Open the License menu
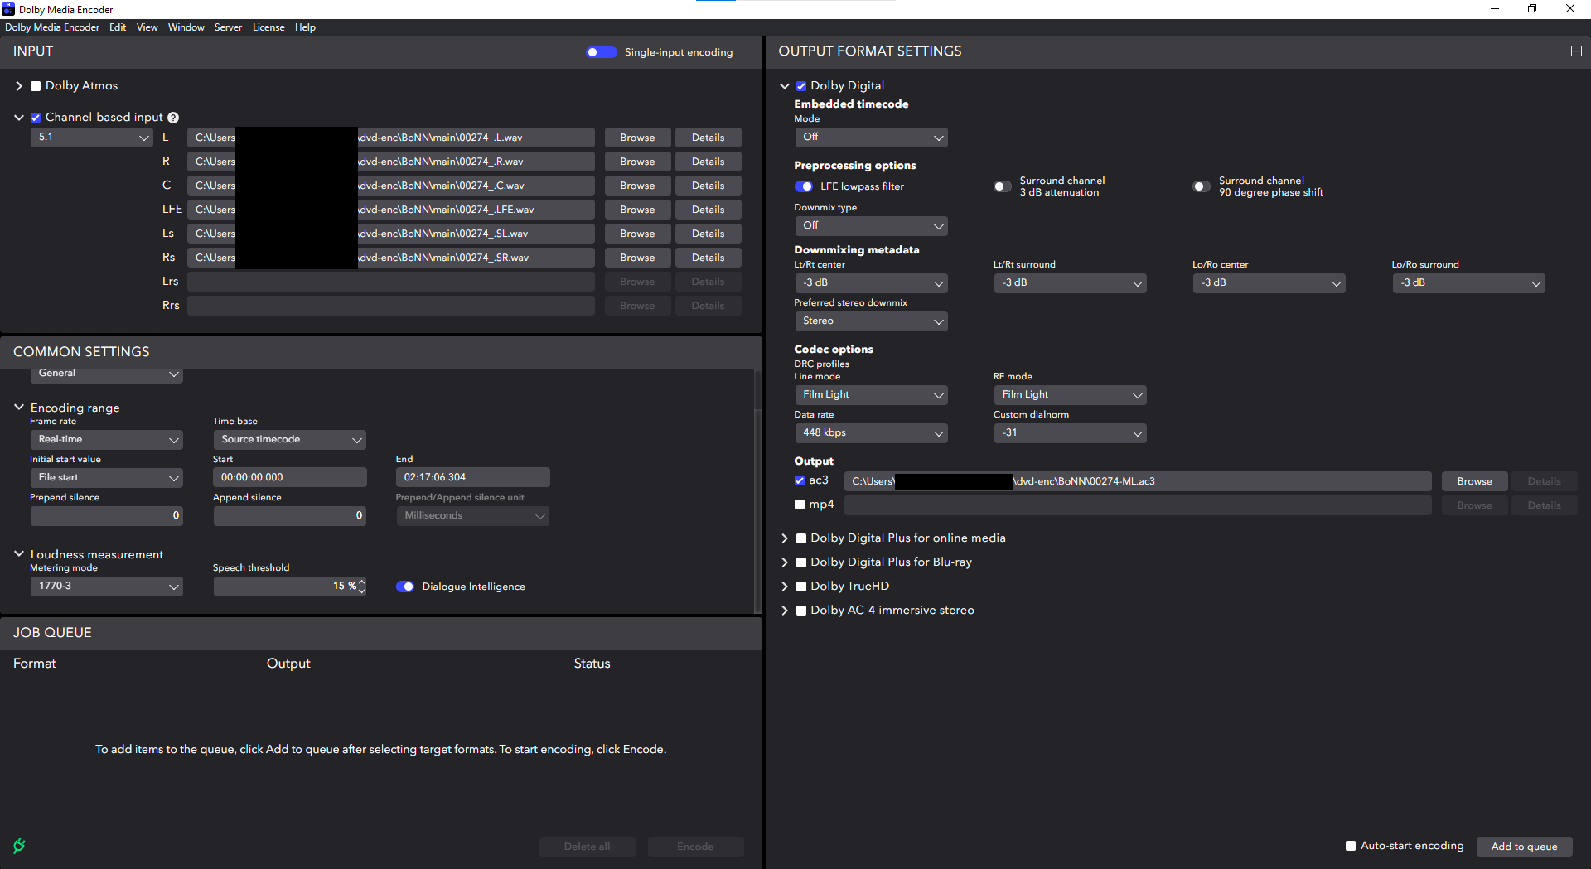1591x869 pixels. (268, 27)
